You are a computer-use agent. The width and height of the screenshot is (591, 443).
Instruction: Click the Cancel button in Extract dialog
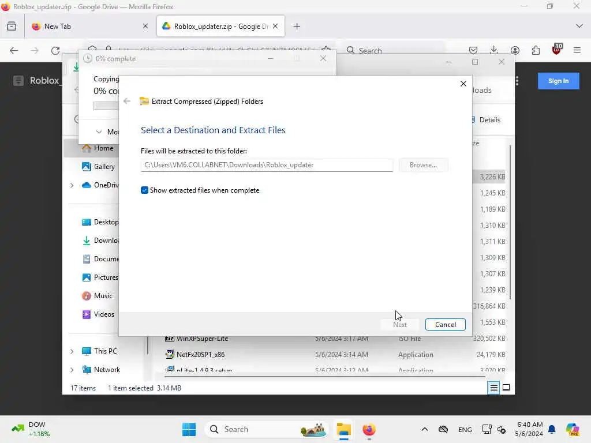pyautogui.click(x=445, y=325)
